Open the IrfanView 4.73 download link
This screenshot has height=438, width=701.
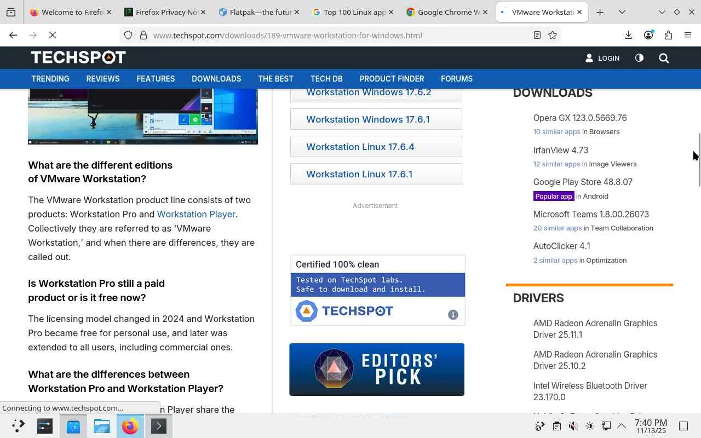[561, 150]
